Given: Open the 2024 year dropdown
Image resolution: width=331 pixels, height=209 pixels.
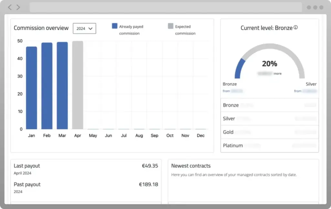Looking at the screenshot, I should (x=84, y=29).
